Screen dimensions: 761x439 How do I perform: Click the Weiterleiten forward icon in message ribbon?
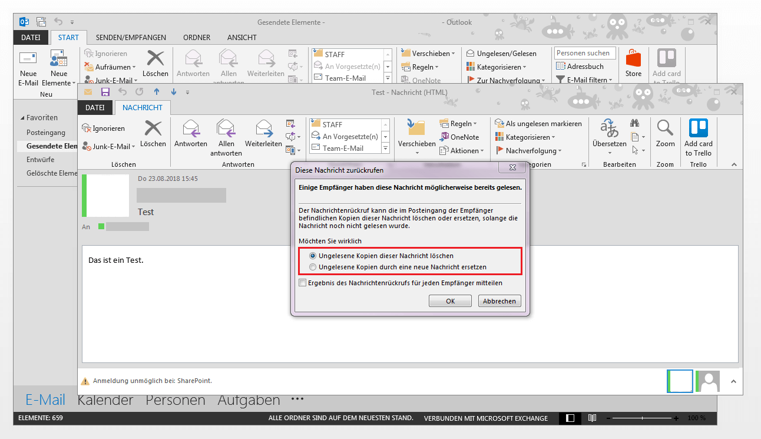(263, 128)
